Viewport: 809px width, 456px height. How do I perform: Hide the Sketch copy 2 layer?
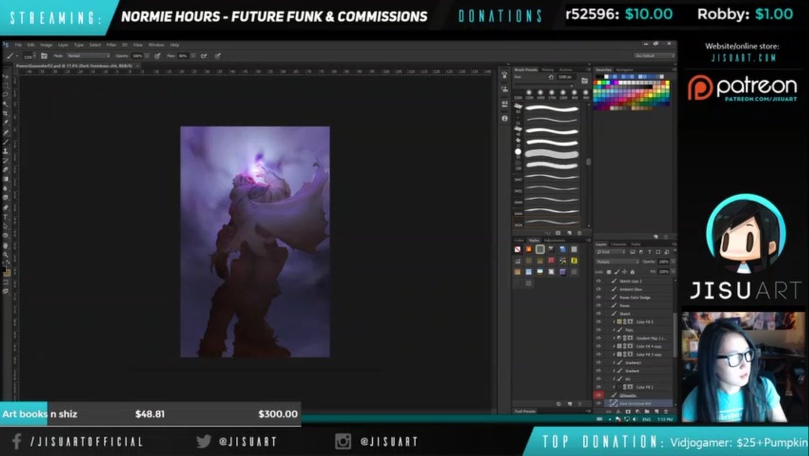point(599,281)
